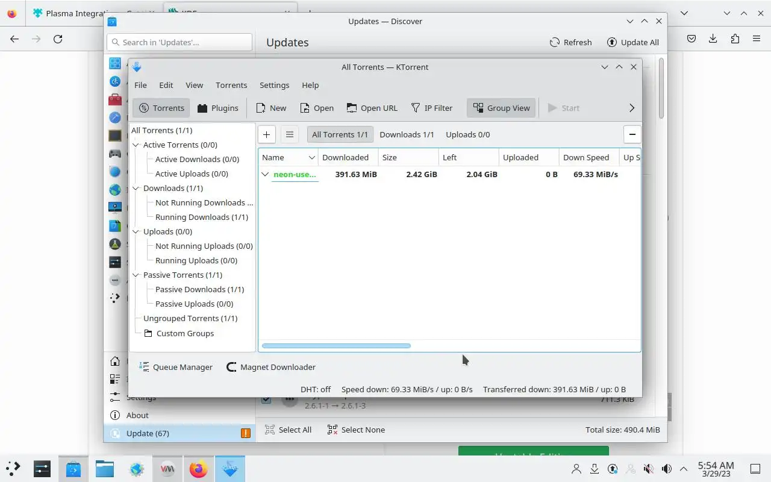This screenshot has width=771, height=482.
Task: Select Active Uploads (0/0)
Action: 192,174
